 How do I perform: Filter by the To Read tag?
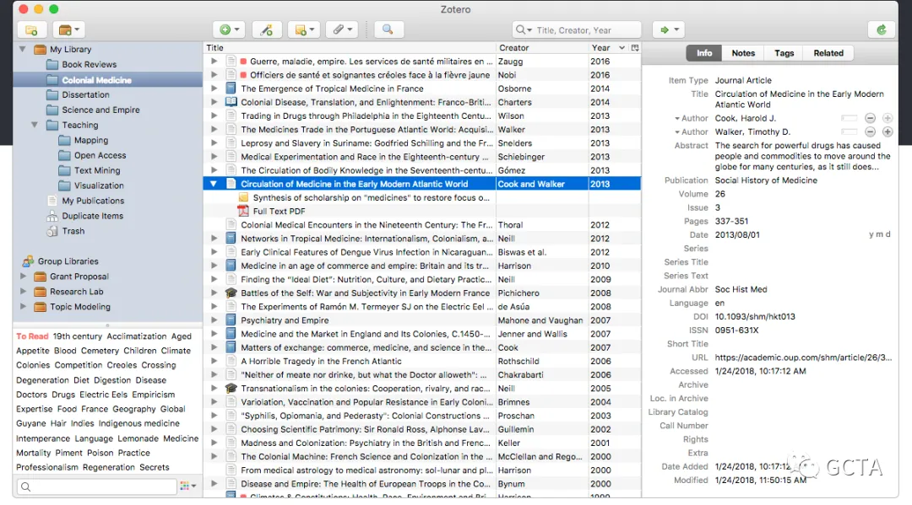32,336
